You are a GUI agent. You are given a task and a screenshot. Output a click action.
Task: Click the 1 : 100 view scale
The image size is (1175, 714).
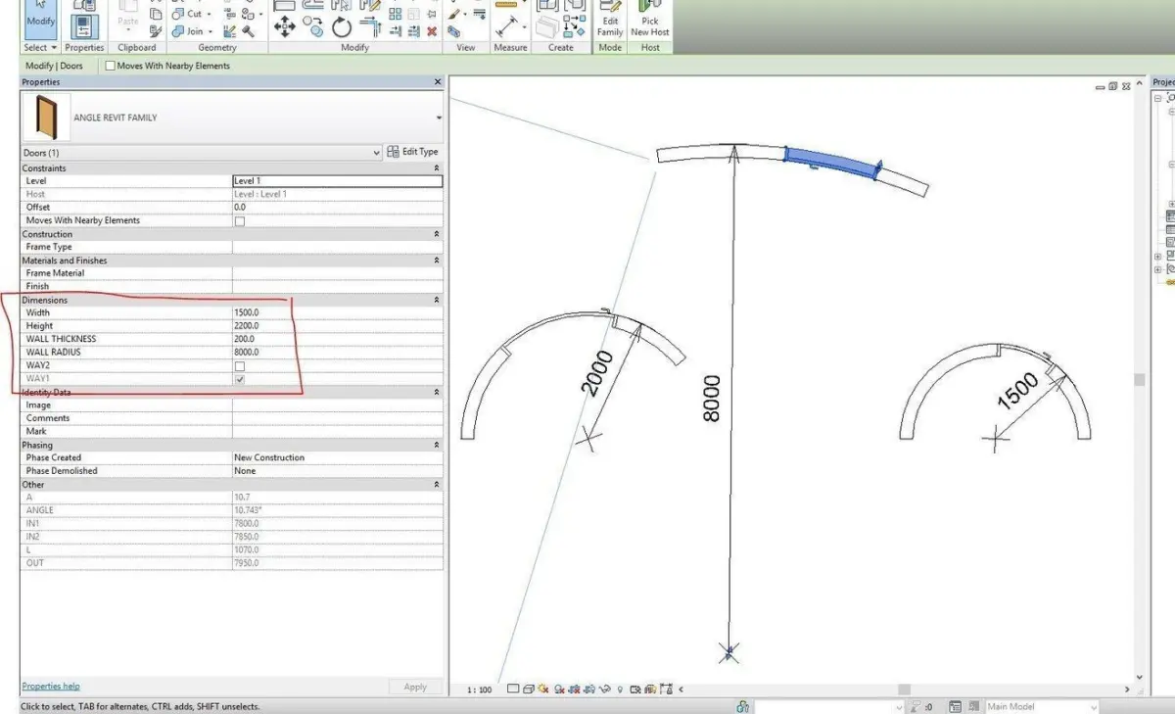point(479,690)
